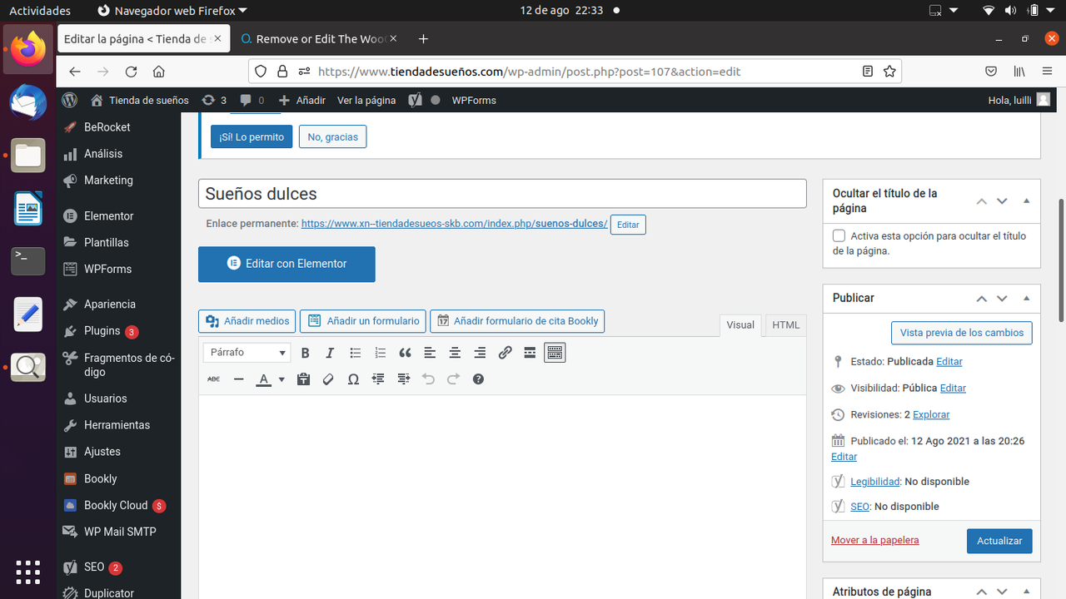Click the Editar con Elementor button

coord(286,264)
